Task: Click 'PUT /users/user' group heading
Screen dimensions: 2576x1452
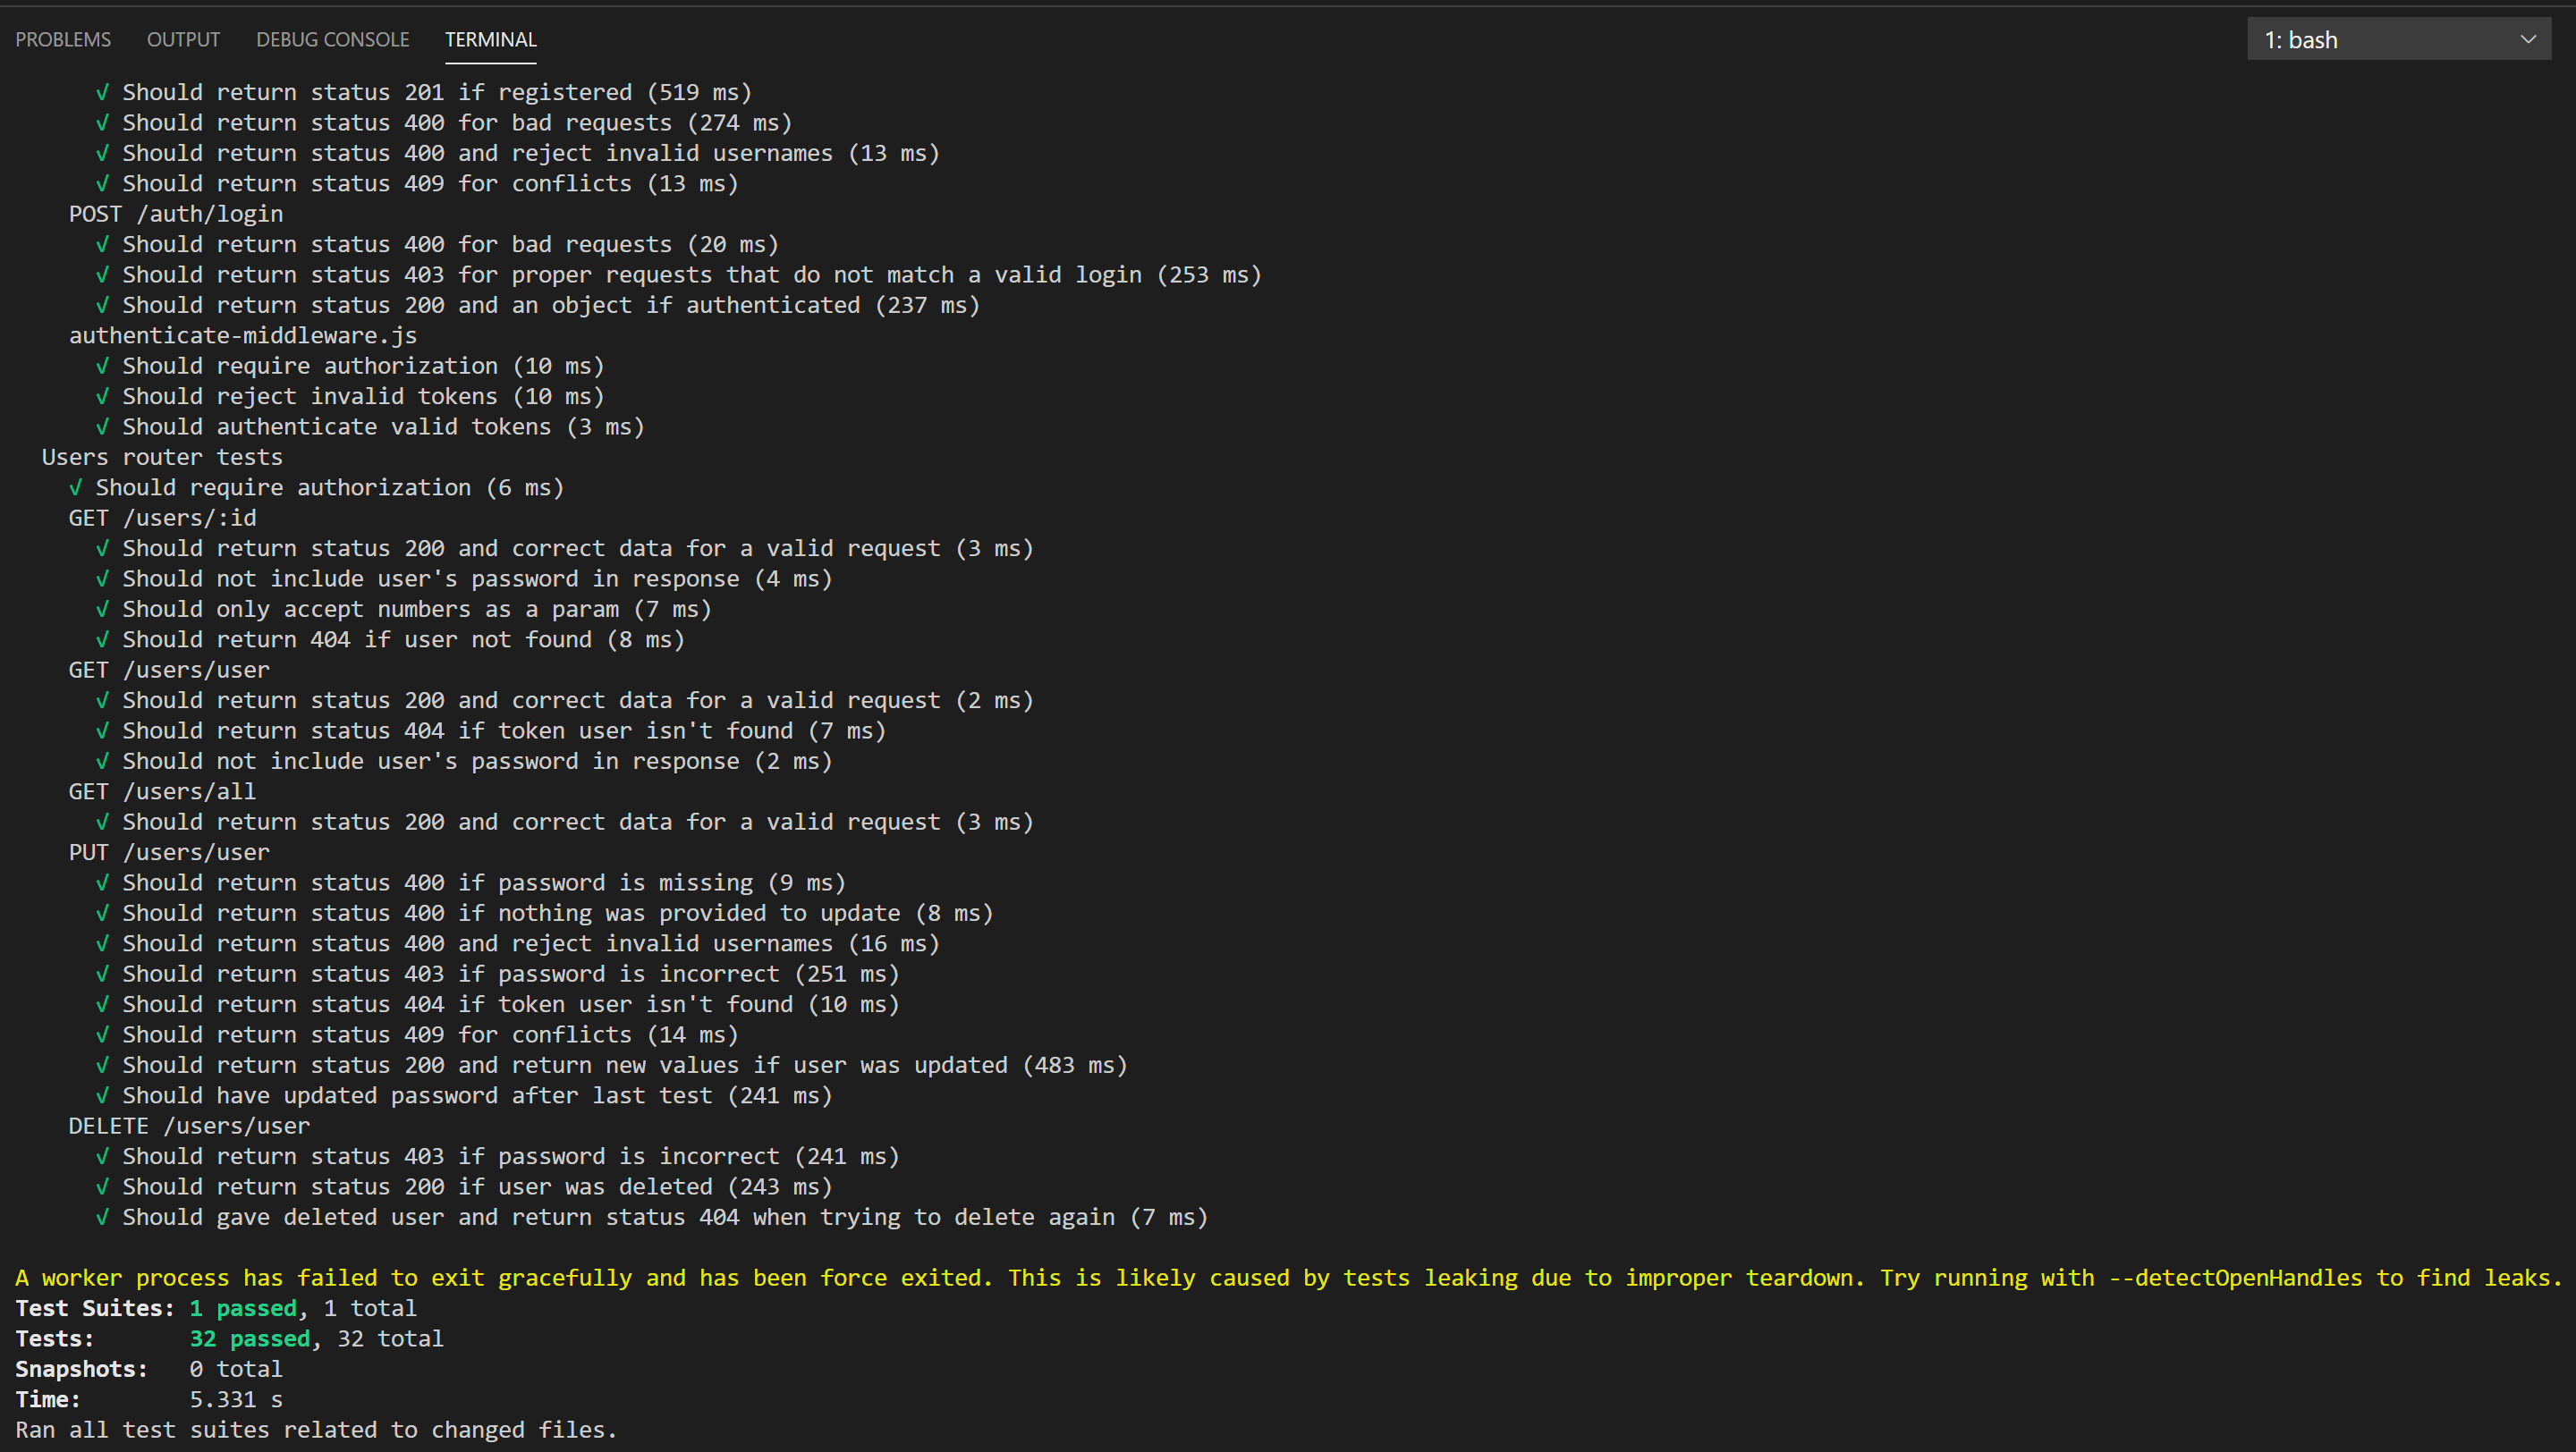Action: pos(169,852)
